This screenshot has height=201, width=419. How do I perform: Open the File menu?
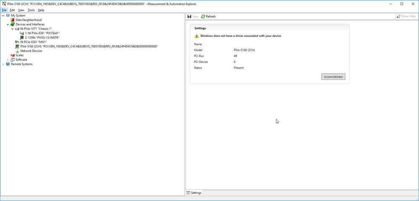(x=4, y=10)
